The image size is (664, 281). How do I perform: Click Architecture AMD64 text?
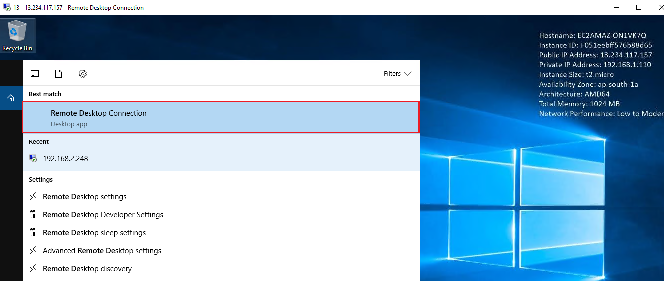click(x=574, y=94)
